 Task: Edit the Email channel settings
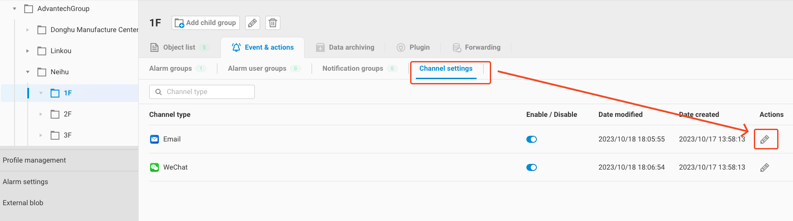tap(765, 139)
